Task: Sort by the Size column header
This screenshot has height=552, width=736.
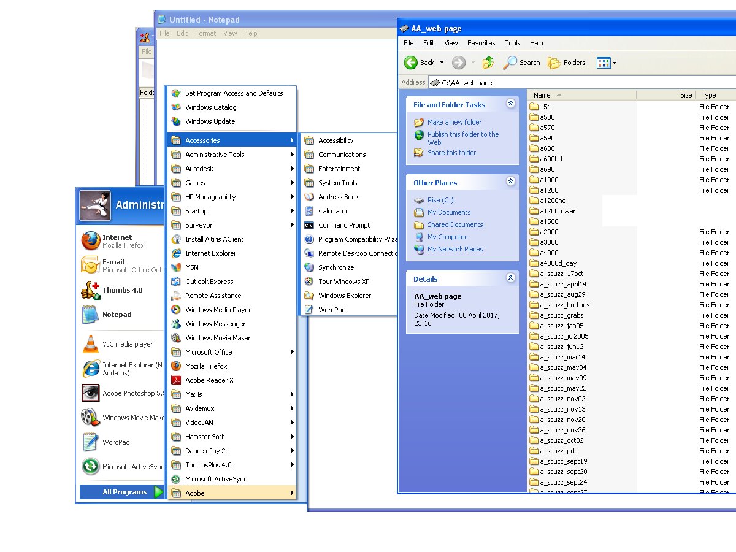Action: pyautogui.click(x=666, y=95)
